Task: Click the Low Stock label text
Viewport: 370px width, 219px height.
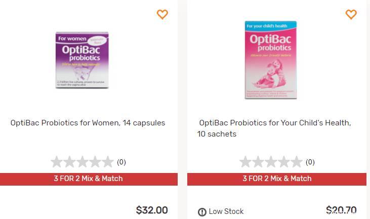Action: coord(226,211)
